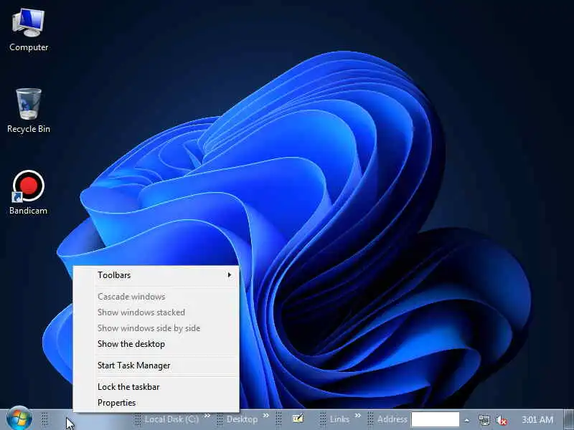Viewport: 574px width, 430px height.
Task: Open taskbar Properties from menu
Action: point(156,403)
